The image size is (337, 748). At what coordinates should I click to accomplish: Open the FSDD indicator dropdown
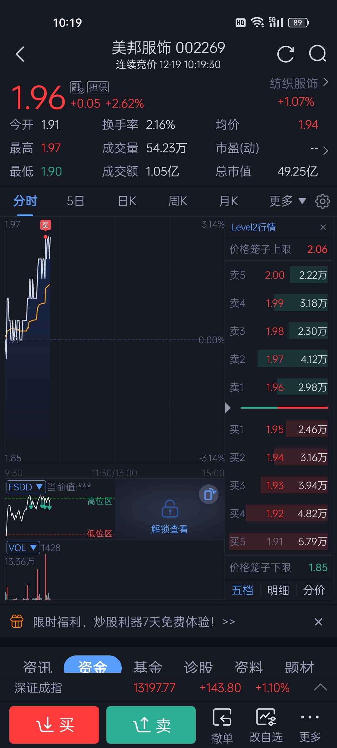pos(26,487)
